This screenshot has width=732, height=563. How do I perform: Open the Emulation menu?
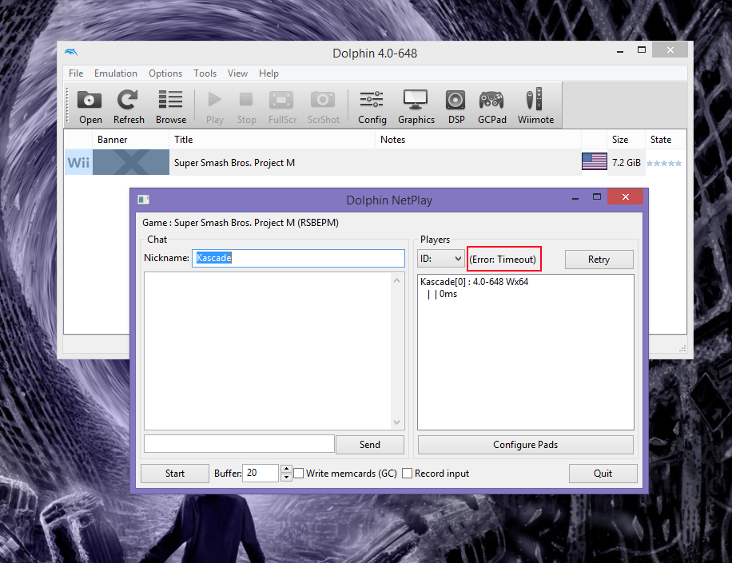pyautogui.click(x=116, y=73)
